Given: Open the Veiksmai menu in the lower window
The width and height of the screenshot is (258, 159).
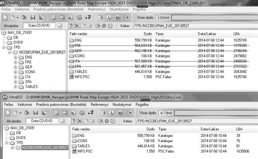Looking at the screenshot, I should pos(25,105).
